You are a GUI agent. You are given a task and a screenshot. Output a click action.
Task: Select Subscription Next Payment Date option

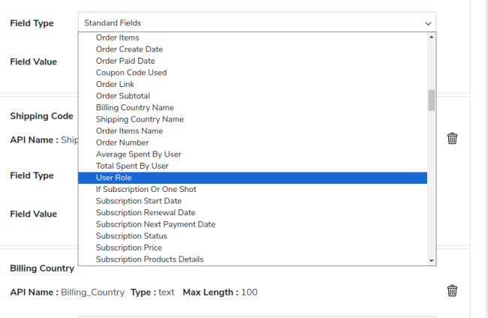point(155,224)
